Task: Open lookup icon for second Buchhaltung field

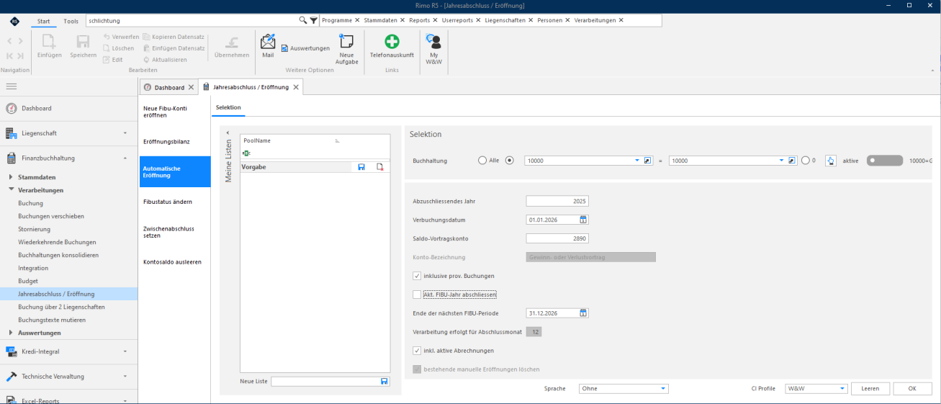Action: click(x=792, y=161)
